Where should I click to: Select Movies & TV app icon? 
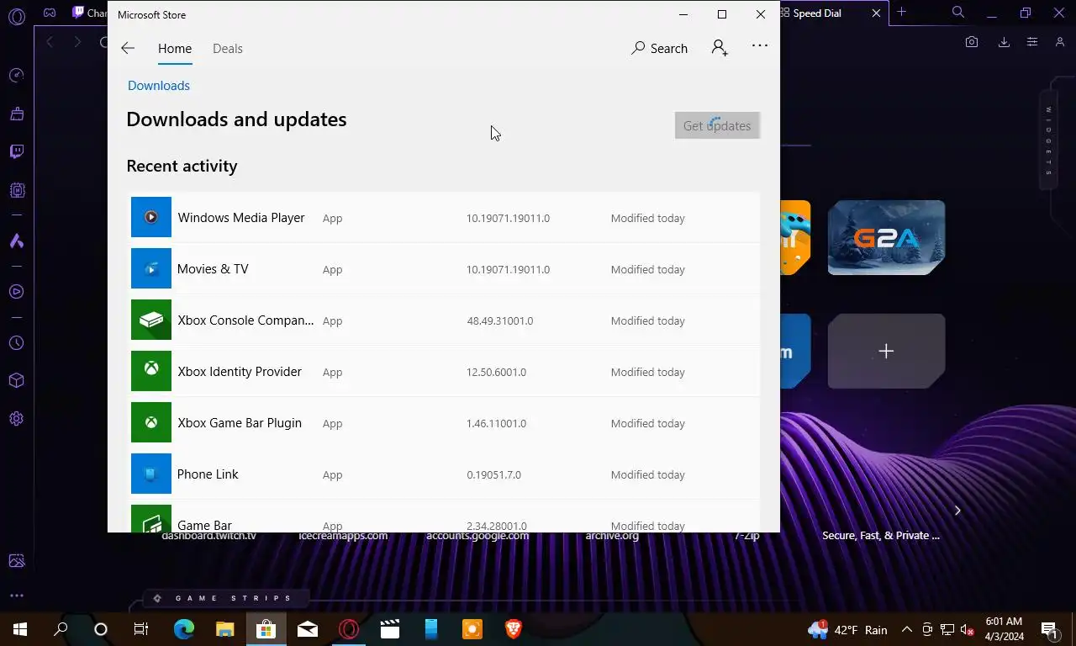151,268
